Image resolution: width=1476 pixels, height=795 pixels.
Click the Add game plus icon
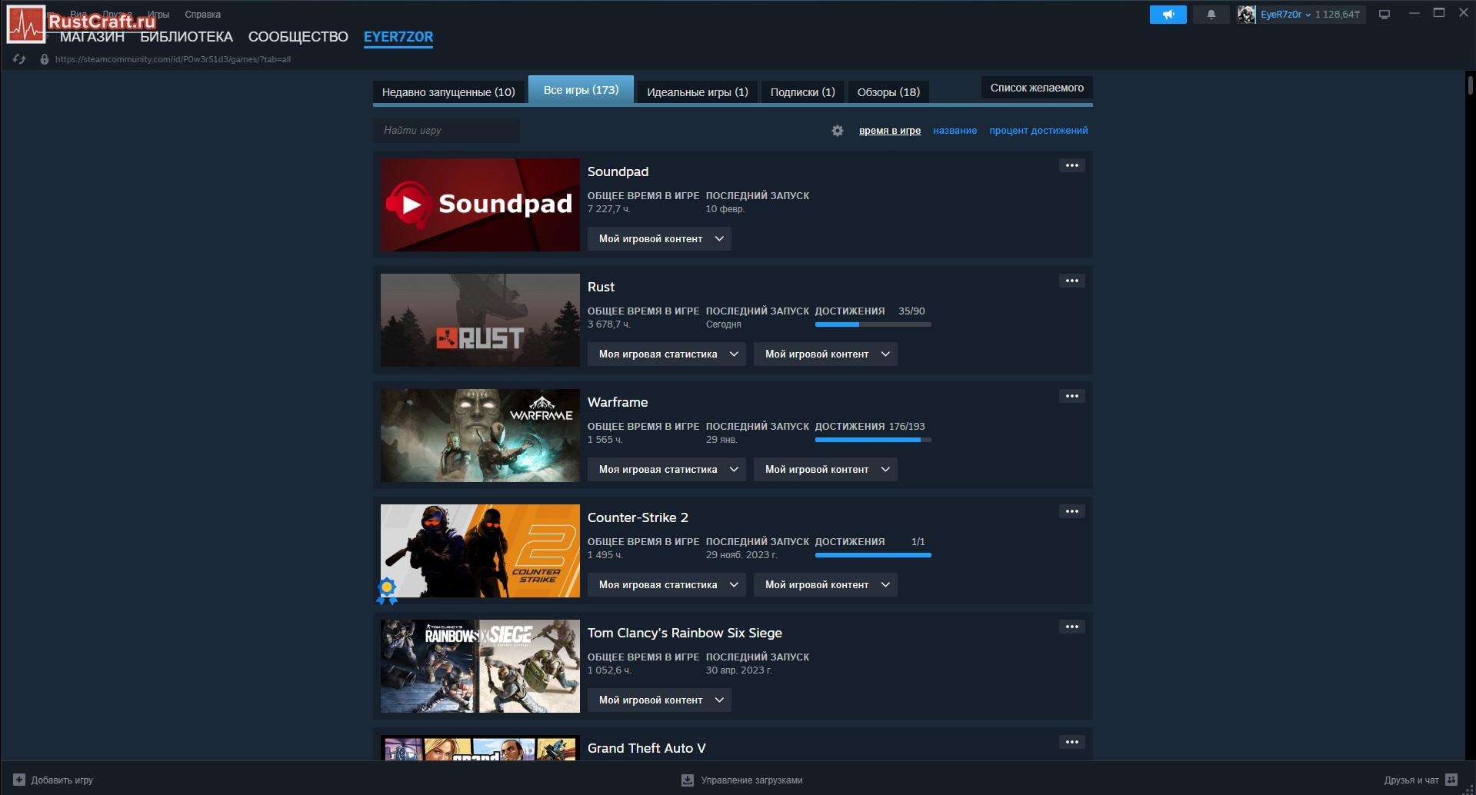19,780
